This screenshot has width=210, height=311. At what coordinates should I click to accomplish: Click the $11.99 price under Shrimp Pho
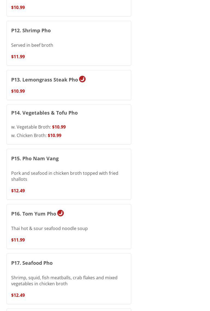(18, 57)
